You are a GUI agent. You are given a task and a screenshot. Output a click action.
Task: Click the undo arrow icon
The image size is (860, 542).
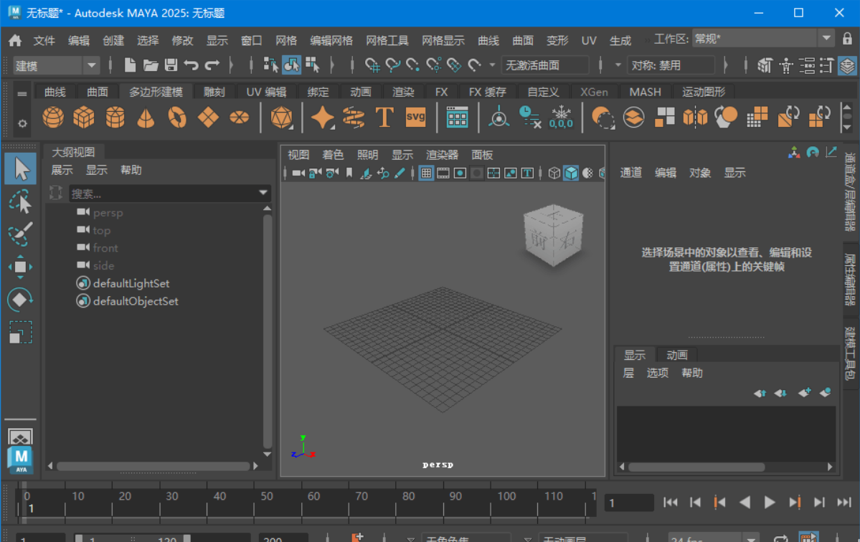click(192, 65)
